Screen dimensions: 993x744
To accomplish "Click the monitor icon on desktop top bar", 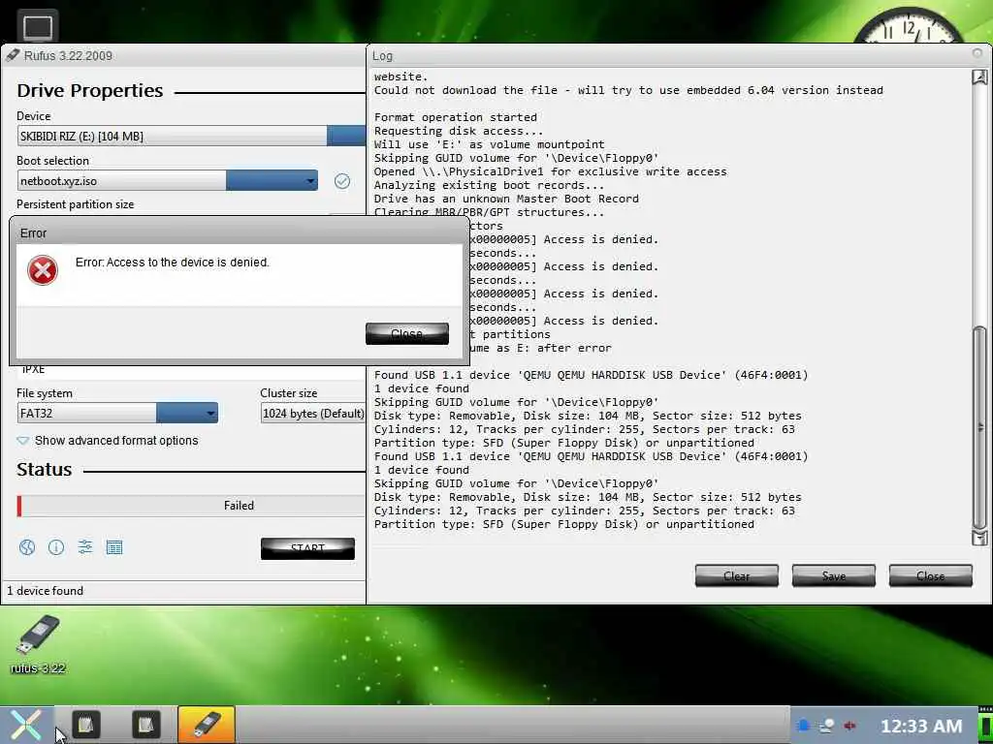I will [38, 27].
